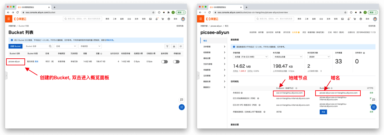Open blue grid floating button in overview window
Image resolution: width=384 pixels, height=135 pixels.
pyautogui.click(x=374, y=107)
